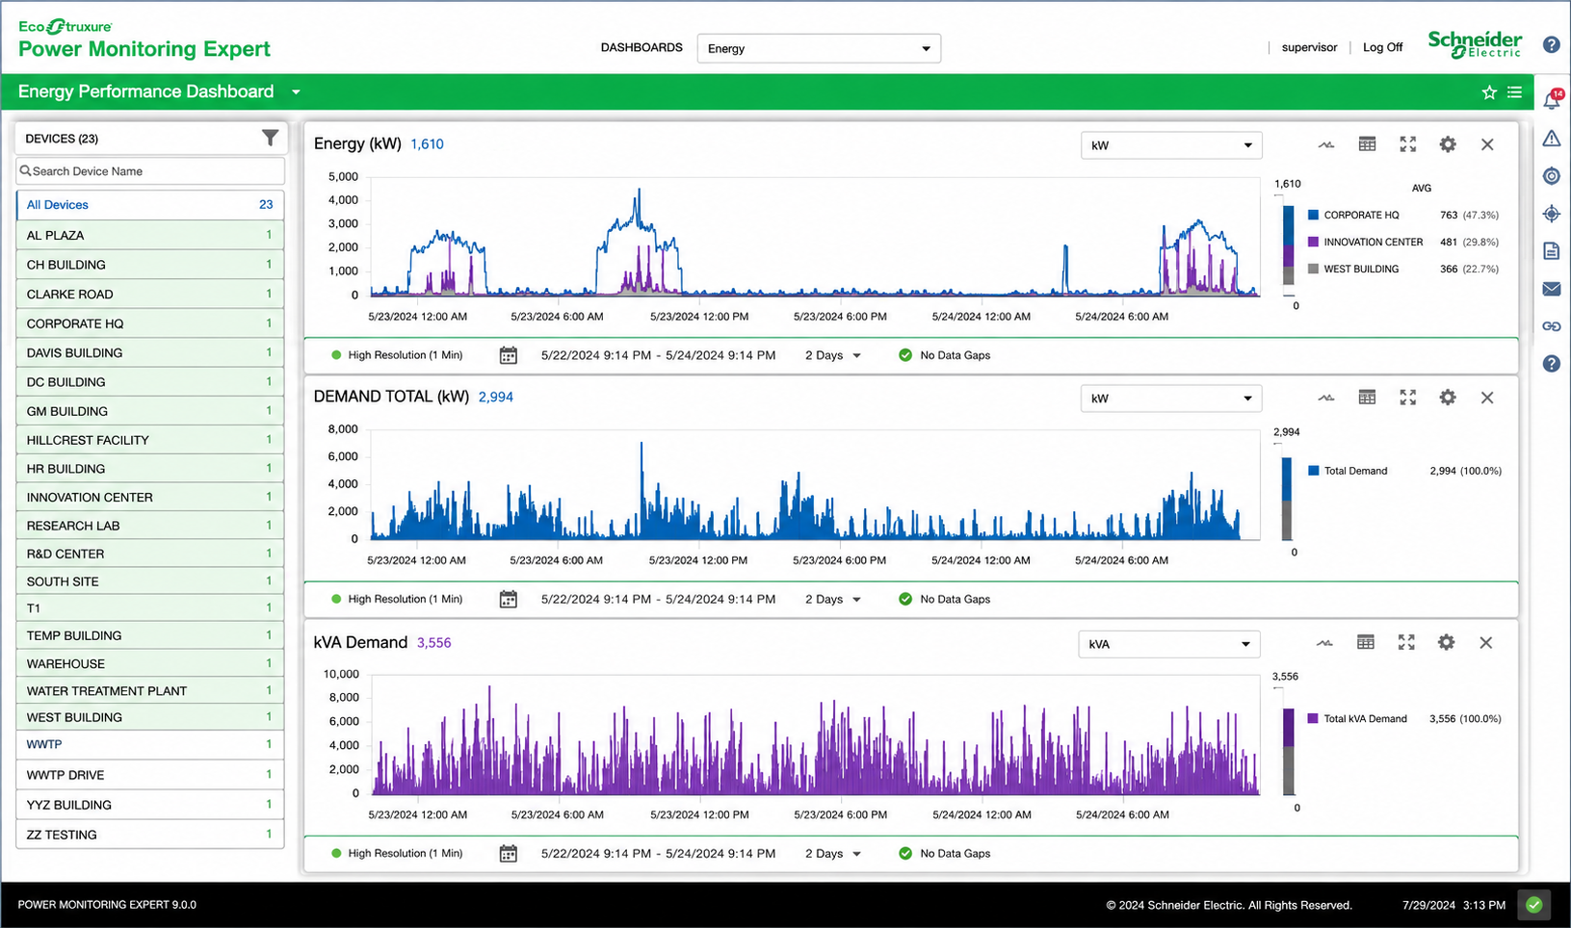Select T1 device
The width and height of the screenshot is (1571, 928).
[150, 608]
